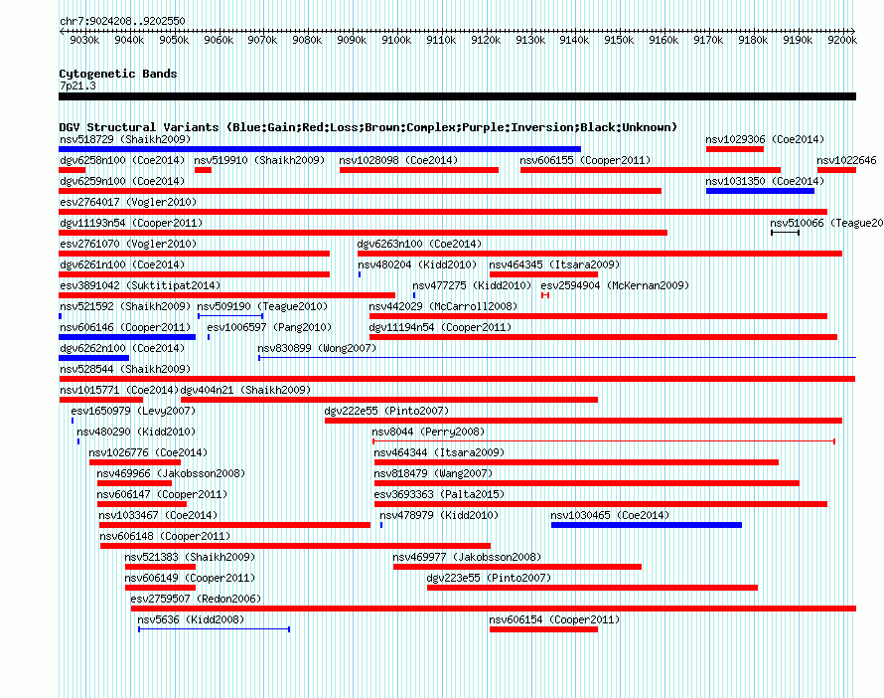Open nsv478979 (Kidd2010) variant
This screenshot has height=698, width=884.
pyautogui.click(x=439, y=515)
